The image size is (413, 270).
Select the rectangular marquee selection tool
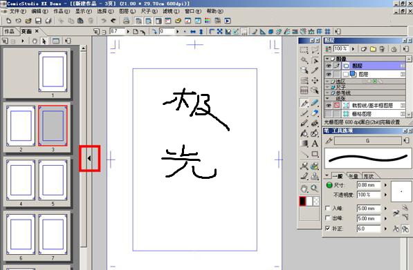[304, 50]
